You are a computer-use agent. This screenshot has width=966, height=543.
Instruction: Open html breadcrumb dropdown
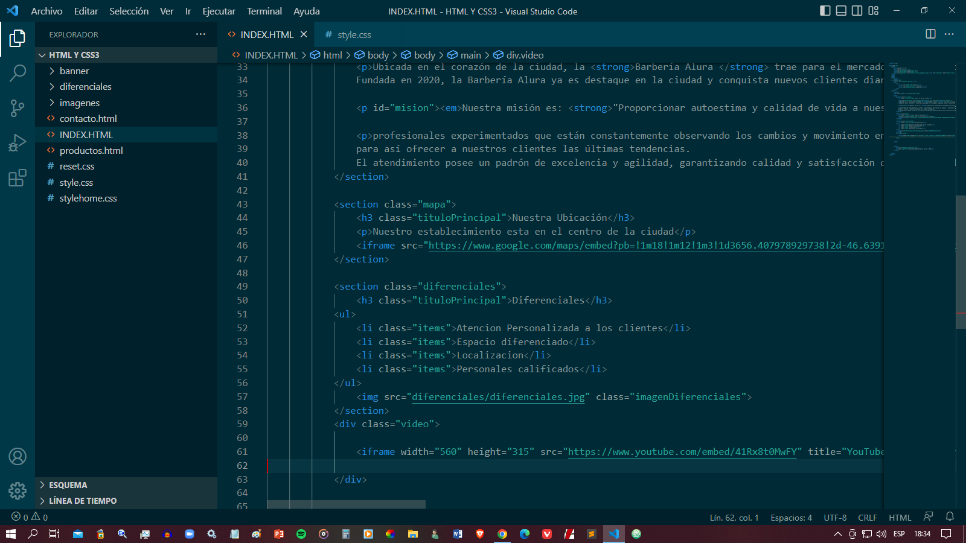coord(326,55)
